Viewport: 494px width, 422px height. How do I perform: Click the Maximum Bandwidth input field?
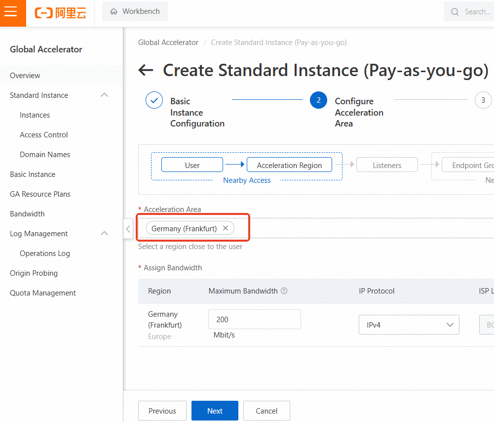click(x=254, y=319)
